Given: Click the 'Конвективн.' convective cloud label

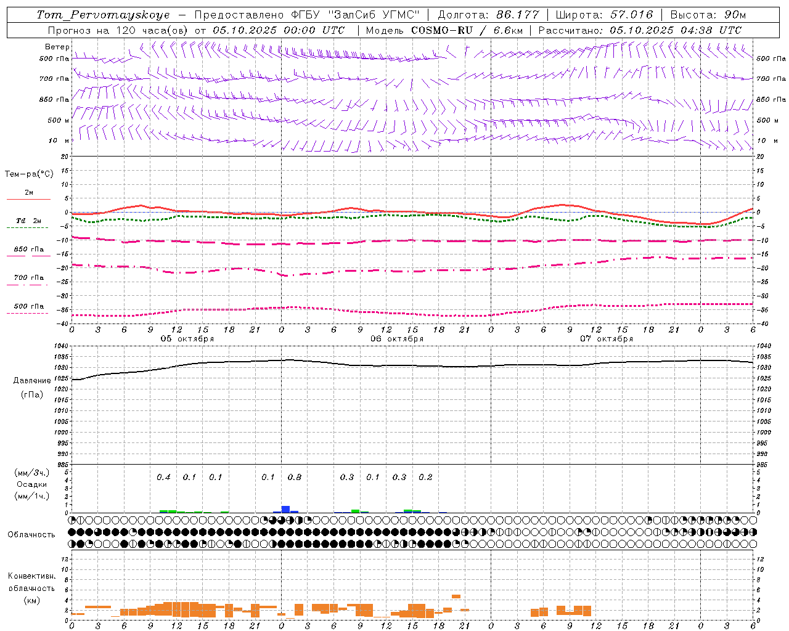Looking at the screenshot, I should coord(31,576).
